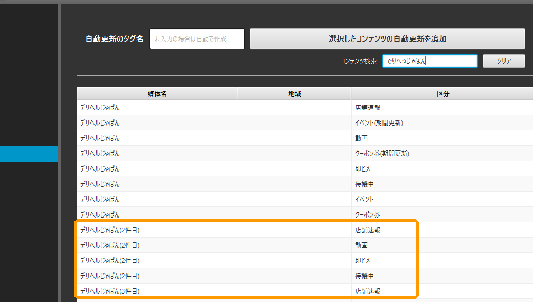This screenshot has width=533, height=302.
Task: Select the クーポン券 cell without 期間更新
Action: (x=442, y=214)
